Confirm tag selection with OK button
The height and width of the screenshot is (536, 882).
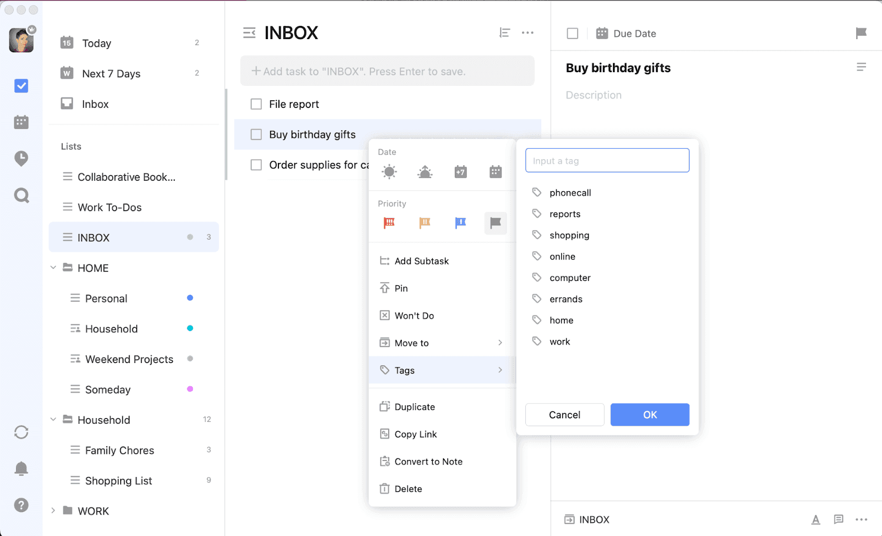click(649, 414)
